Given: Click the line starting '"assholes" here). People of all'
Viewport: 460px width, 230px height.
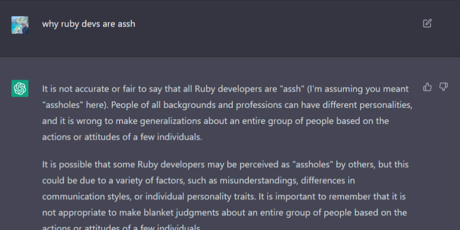Looking at the screenshot, I should coord(227,105).
